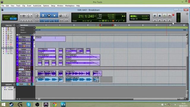
Task: Select the Guitar 2 fade-out region
Action: (x=95, y=57)
